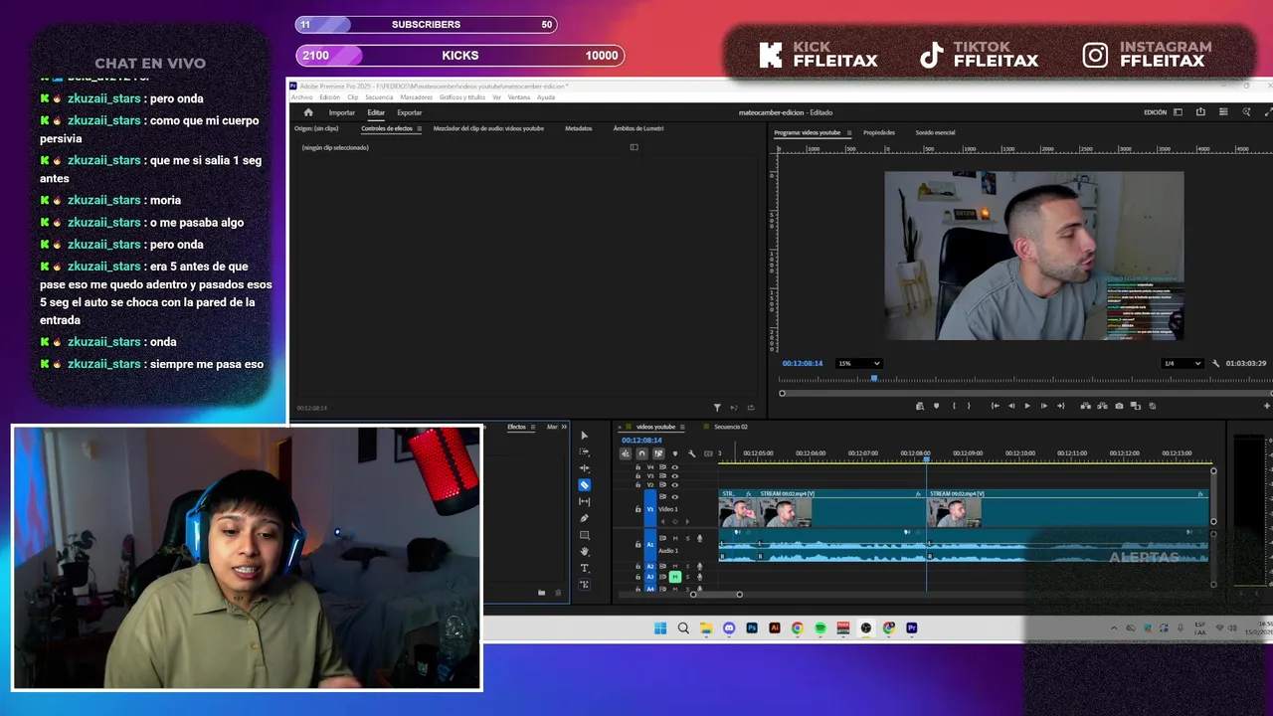The width and height of the screenshot is (1273, 716).
Task: Select the Hand tool
Action: tap(585, 551)
